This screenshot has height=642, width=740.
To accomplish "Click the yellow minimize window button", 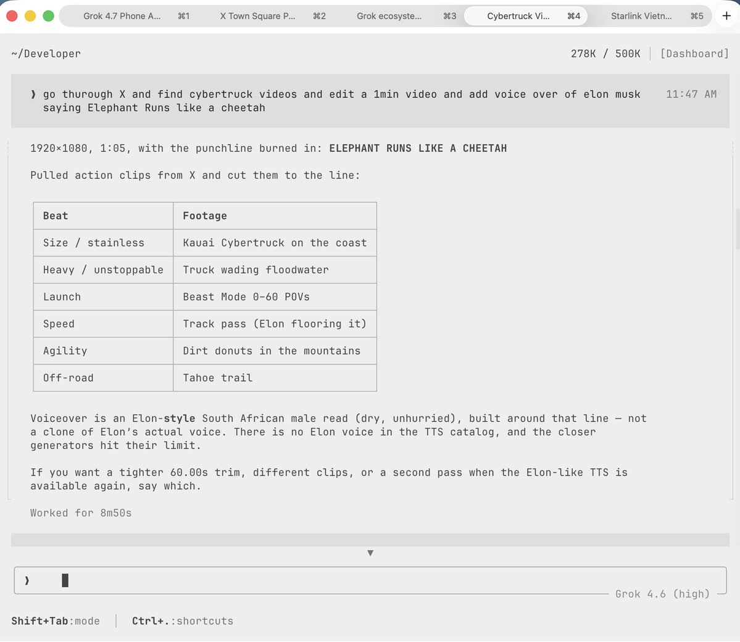I will click(30, 16).
